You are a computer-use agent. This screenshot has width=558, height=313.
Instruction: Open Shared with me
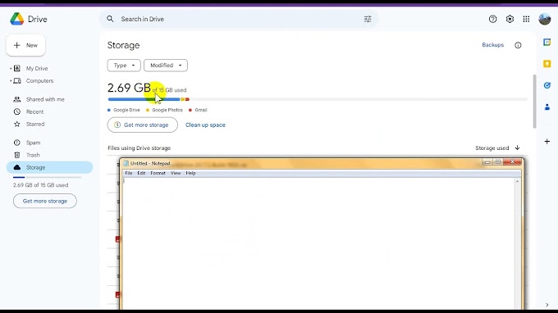pos(45,99)
